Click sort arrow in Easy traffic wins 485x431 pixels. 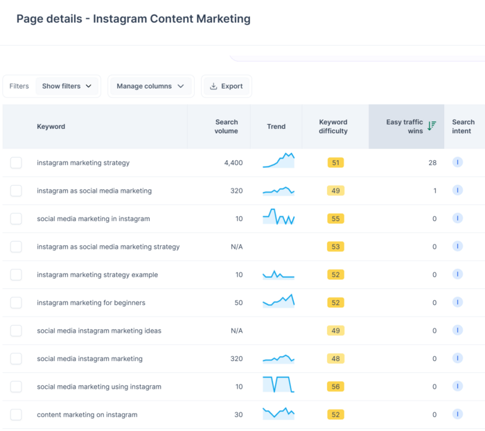[x=432, y=126]
